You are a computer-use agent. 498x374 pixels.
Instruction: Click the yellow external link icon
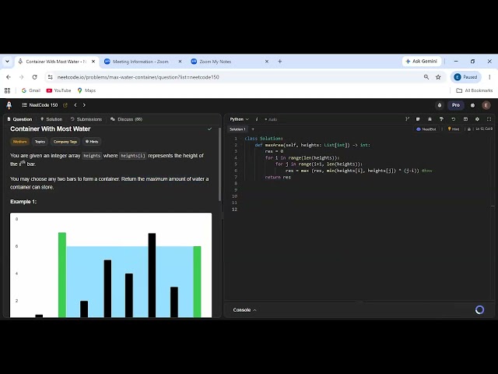[65, 105]
